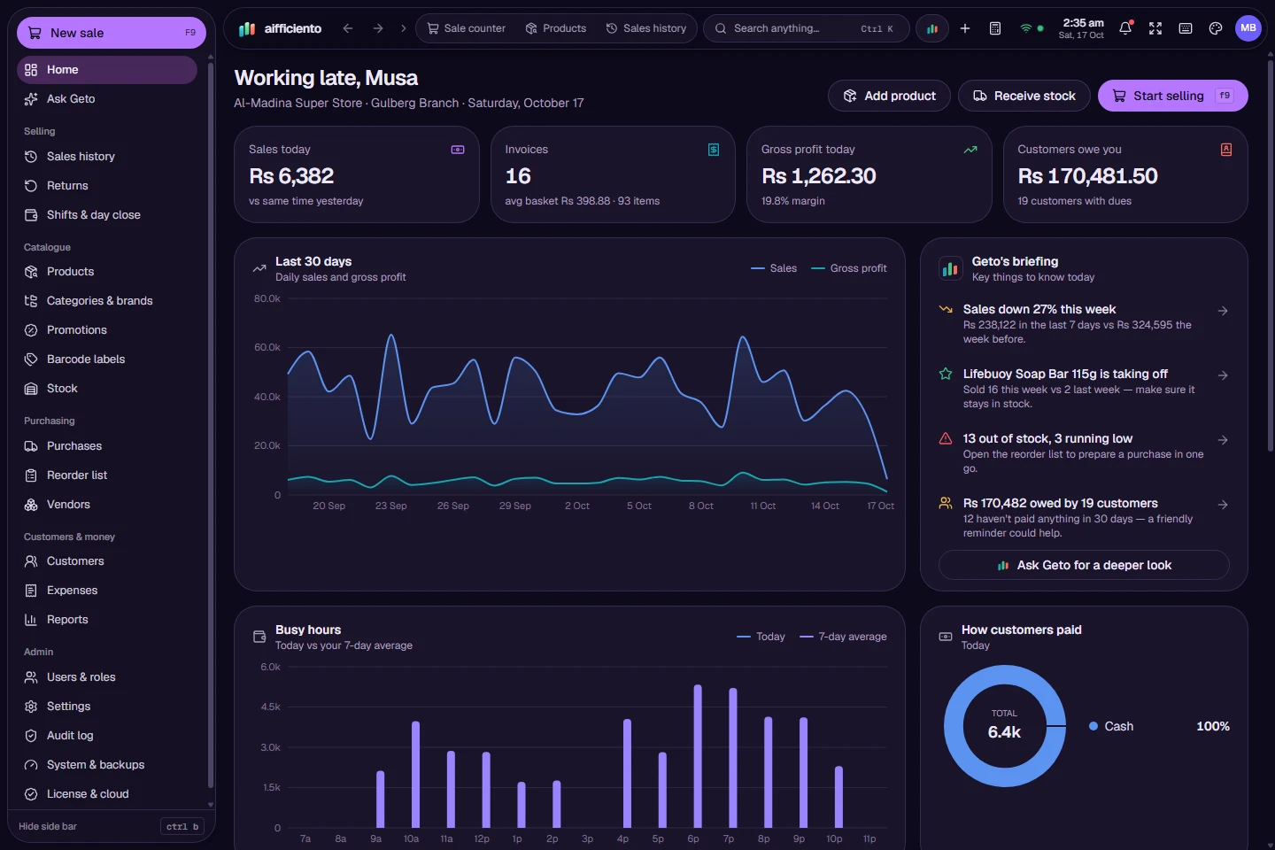1275x850 pixels.
Task: Click the plus icon in top bar
Action: [965, 28]
